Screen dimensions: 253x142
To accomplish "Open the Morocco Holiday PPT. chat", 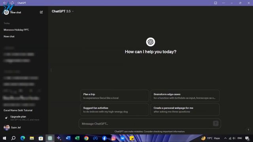I will point(16,30).
